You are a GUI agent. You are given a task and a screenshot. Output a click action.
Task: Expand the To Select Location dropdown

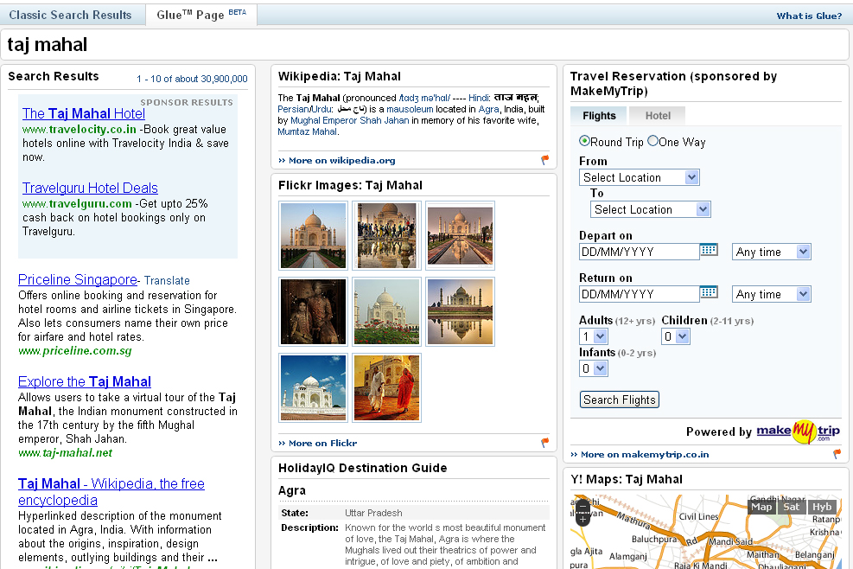tap(650, 209)
